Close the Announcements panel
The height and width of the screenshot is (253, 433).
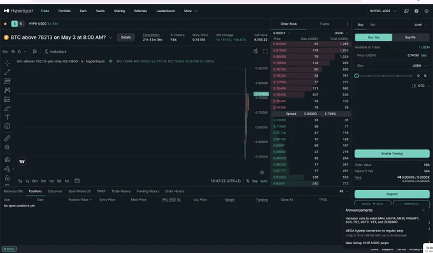click(x=423, y=210)
